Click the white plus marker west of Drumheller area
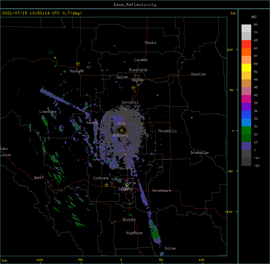The height and width of the screenshot is (264, 270). 192,118
